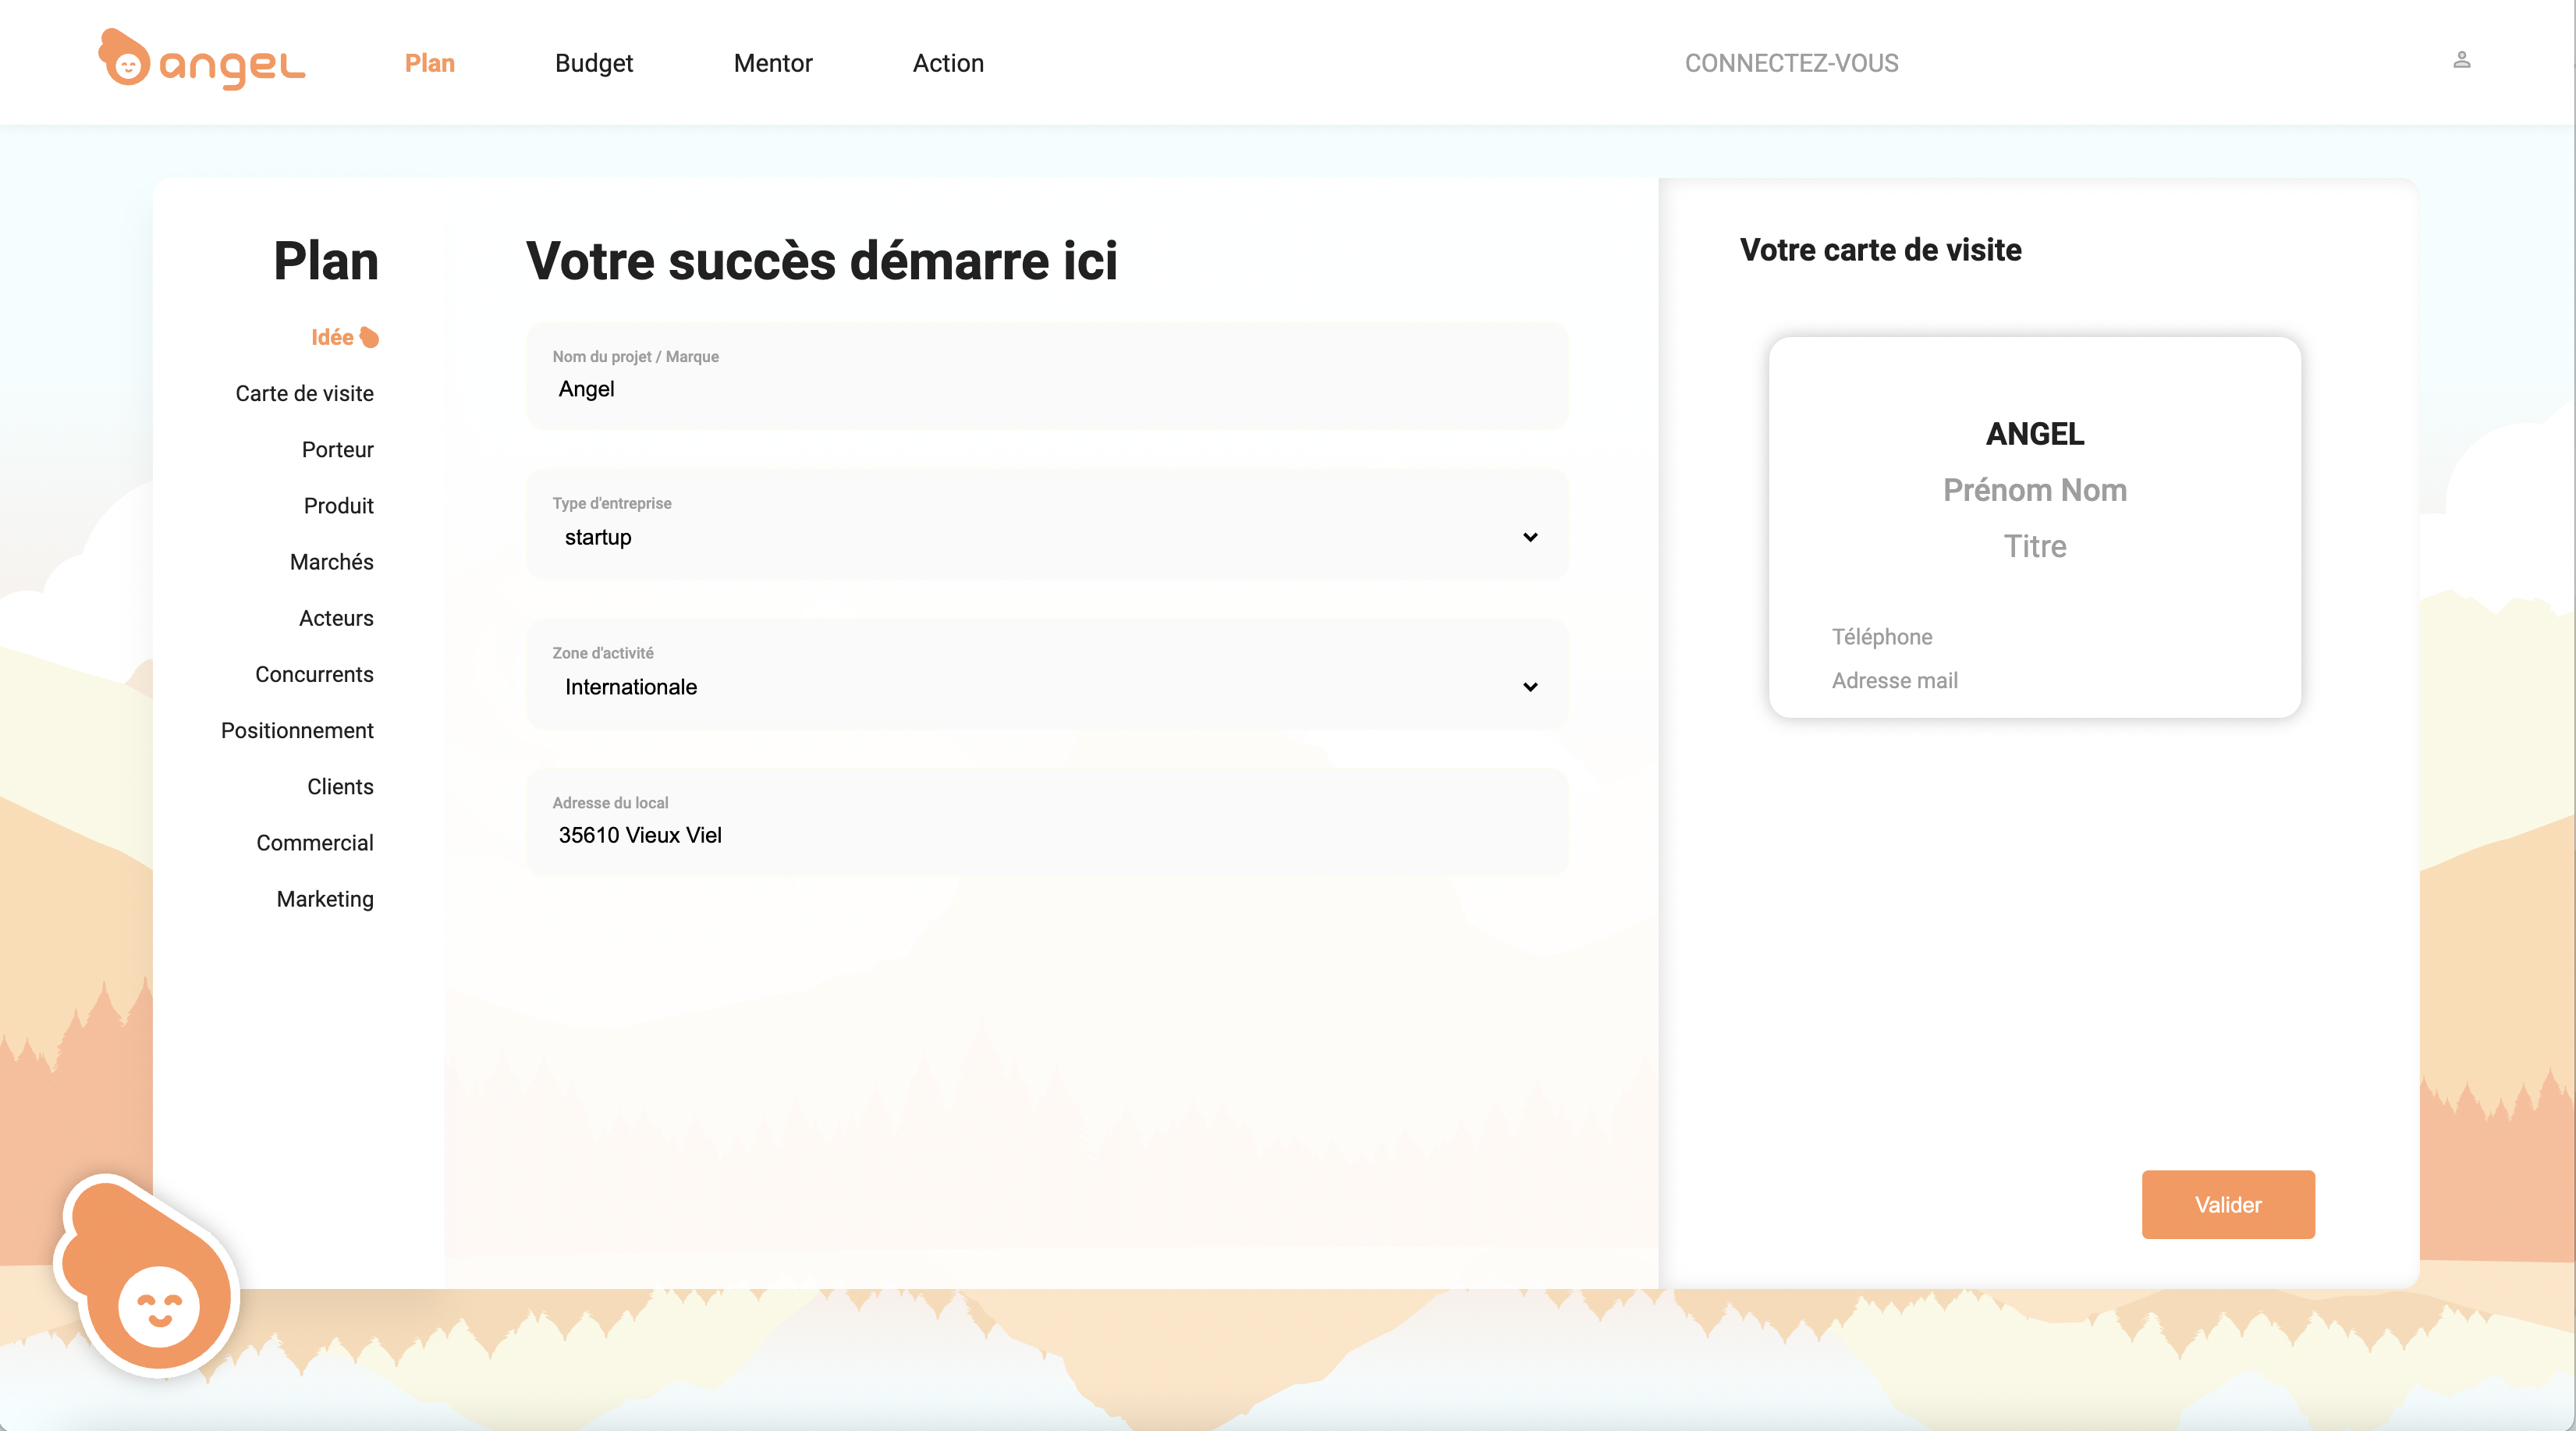Go to the Mentor tab
2576x1431 pixels.
(773, 63)
